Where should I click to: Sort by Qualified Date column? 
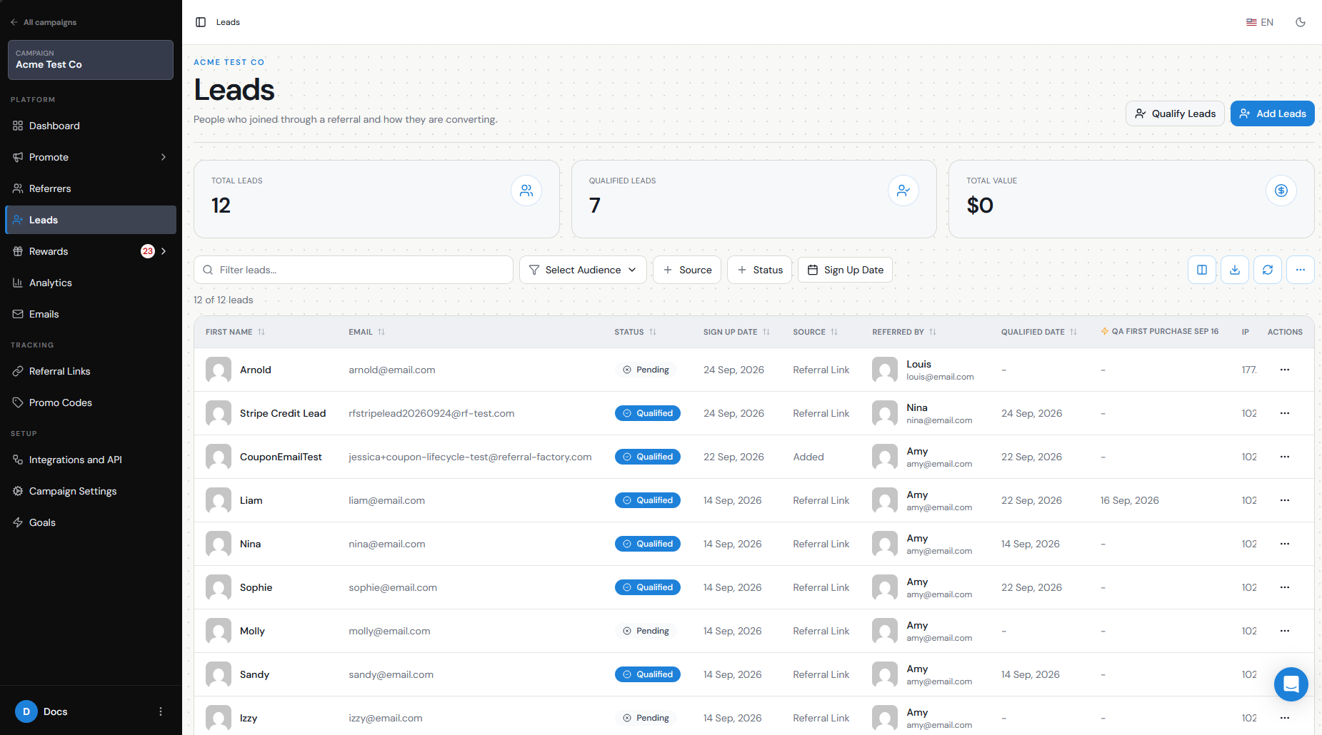[1038, 332]
